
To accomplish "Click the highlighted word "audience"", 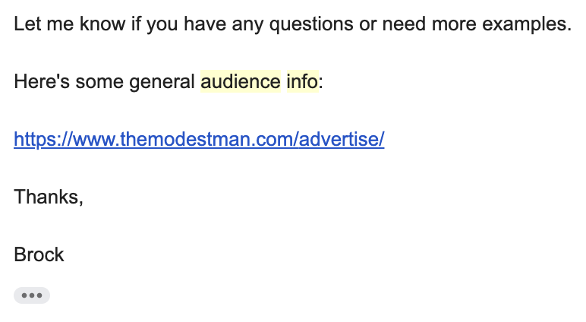I will [241, 81].
